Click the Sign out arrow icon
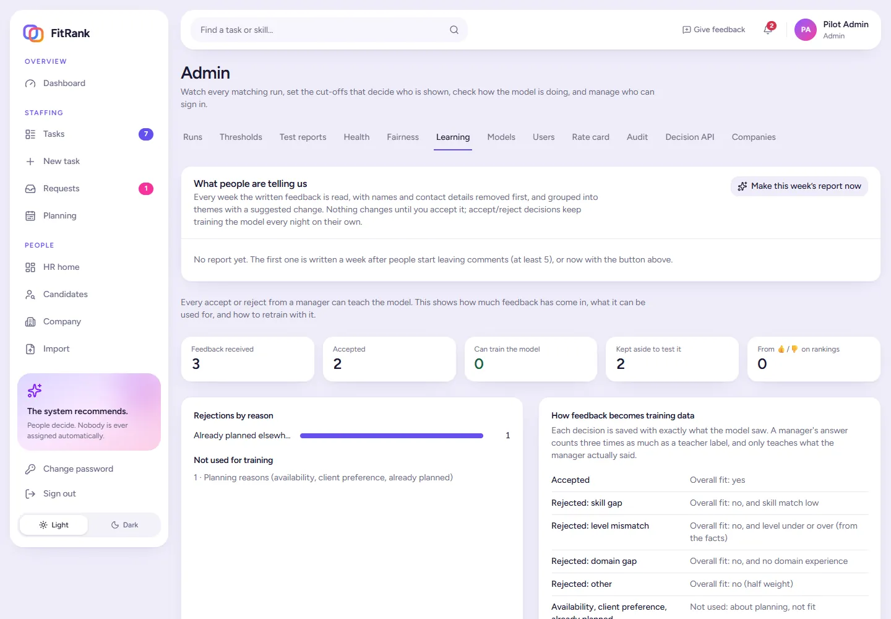The height and width of the screenshot is (619, 891). [x=30, y=494]
